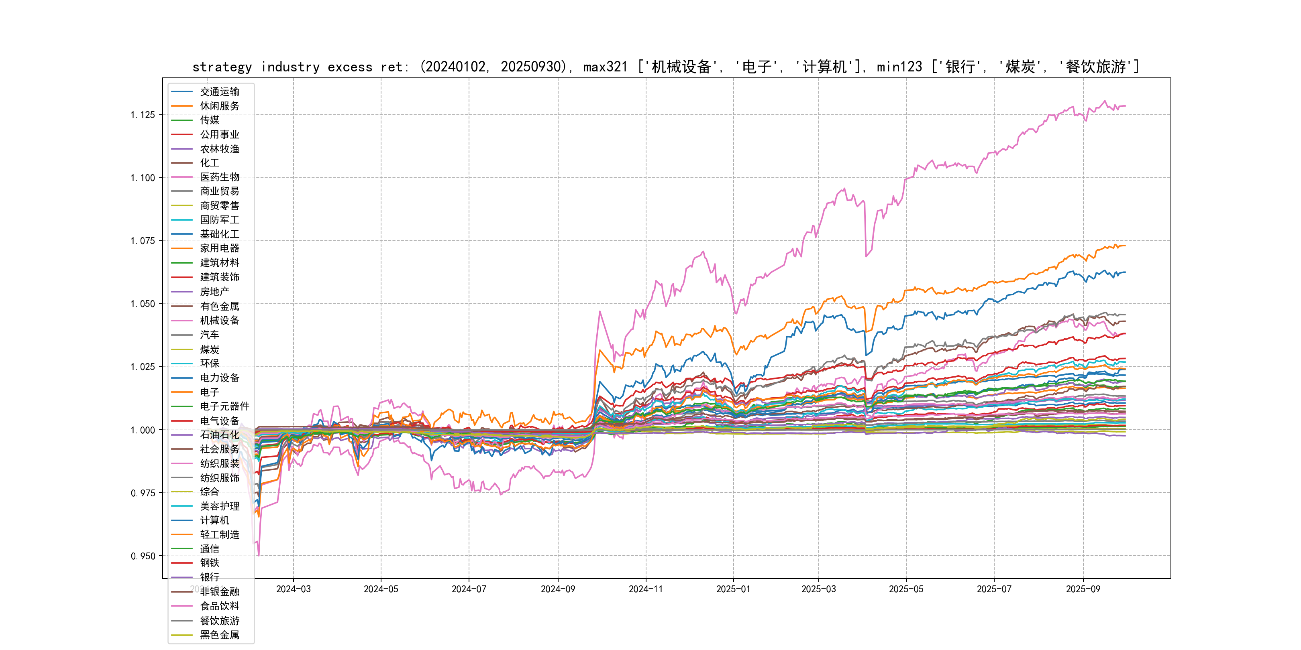This screenshot has width=1301, height=650.
Task: Click the 餐饮旅游 legend entry
Action: click(219, 621)
